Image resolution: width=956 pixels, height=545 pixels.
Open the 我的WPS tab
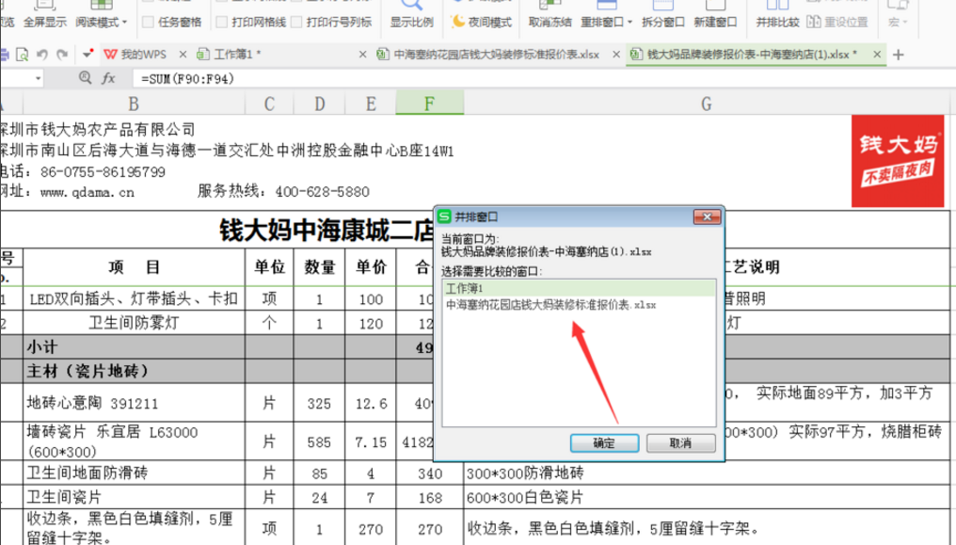tap(141, 55)
